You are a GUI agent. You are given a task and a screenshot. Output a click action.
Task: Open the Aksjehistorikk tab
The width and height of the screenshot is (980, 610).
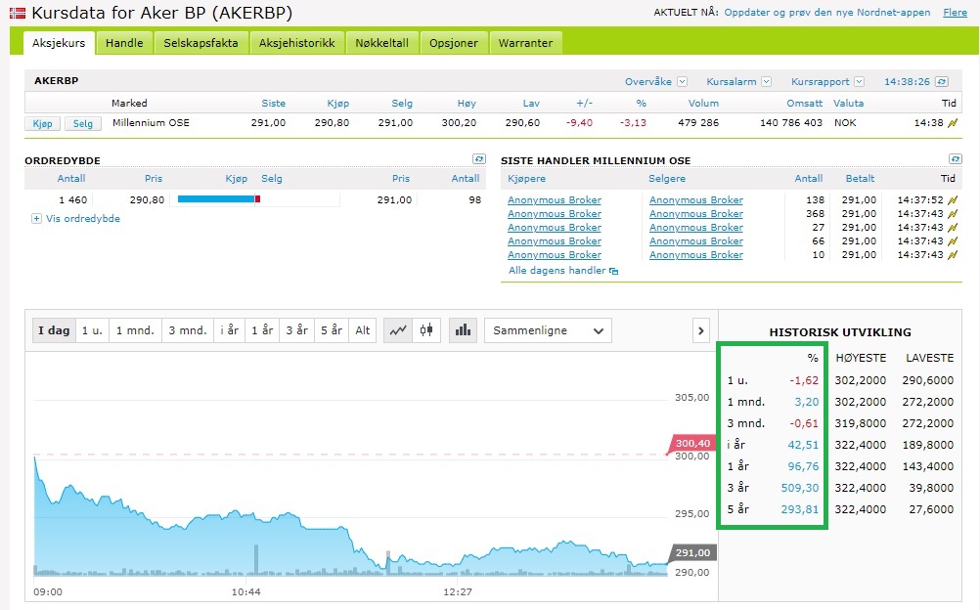[x=297, y=43]
